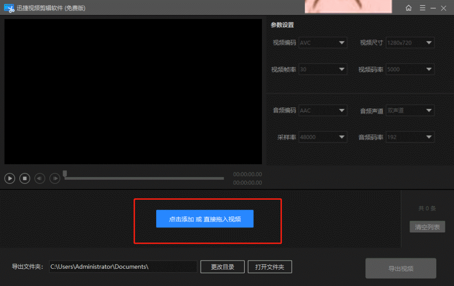454x286 pixels.
Task: Click the playback progress slider handle
Action: point(65,174)
